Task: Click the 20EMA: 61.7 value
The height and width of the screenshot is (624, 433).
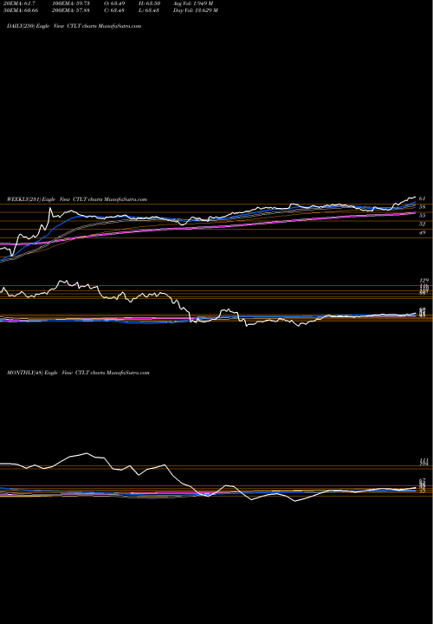Action: point(21,3)
